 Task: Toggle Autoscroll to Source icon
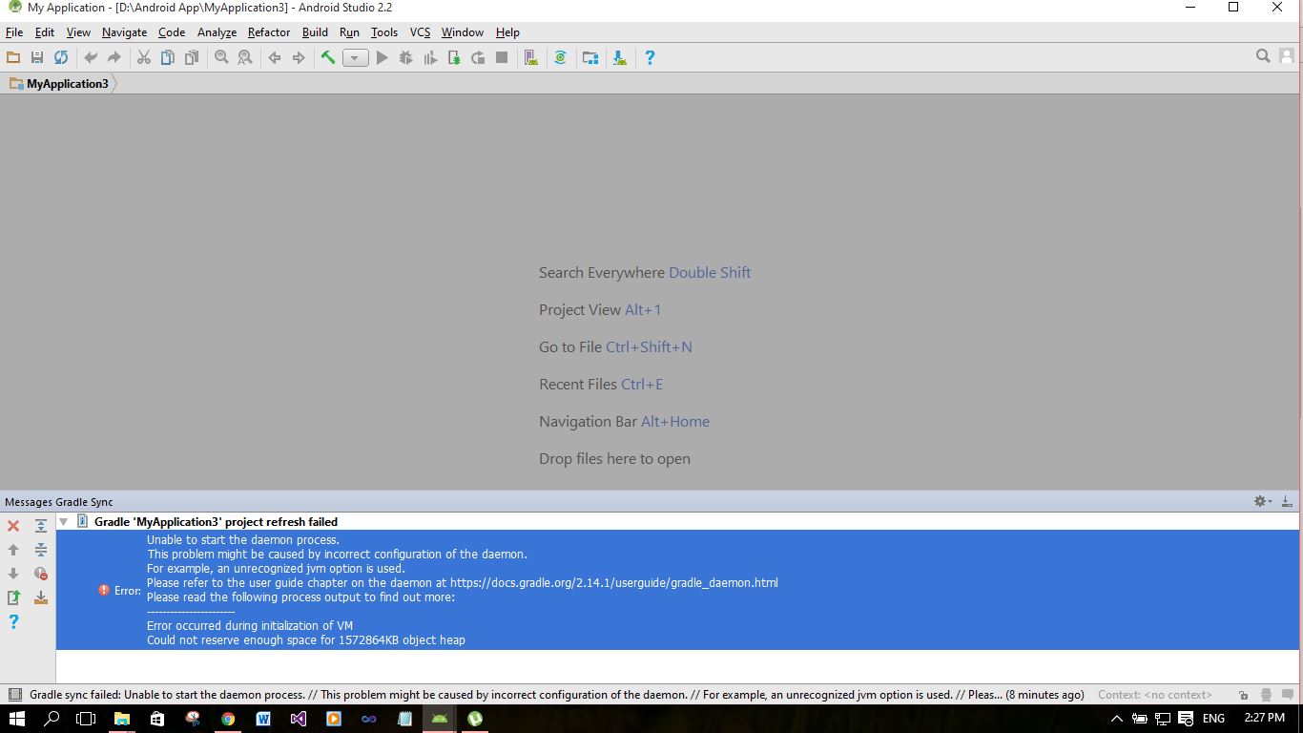41,597
